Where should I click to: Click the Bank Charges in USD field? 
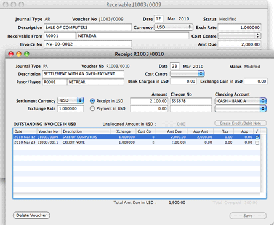point(183,81)
